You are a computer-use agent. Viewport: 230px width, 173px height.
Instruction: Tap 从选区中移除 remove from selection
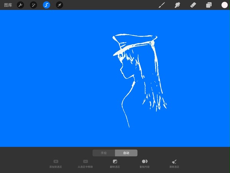point(85,164)
